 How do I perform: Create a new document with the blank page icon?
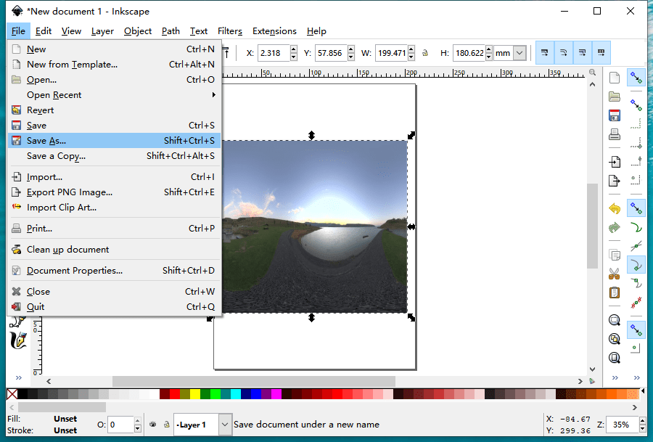615,76
